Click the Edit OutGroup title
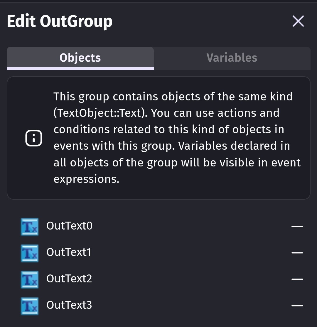317x327 pixels. click(x=60, y=21)
